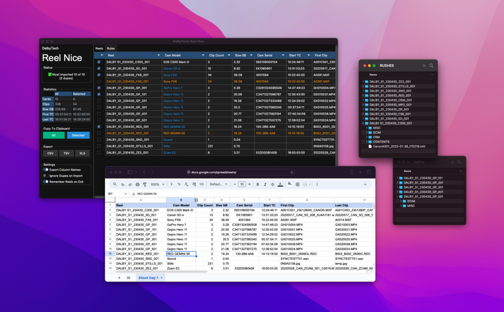Open the Default font family dropdown

219,184
